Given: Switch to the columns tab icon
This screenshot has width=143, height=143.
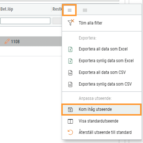Looking at the screenshot, I should 85,10.
